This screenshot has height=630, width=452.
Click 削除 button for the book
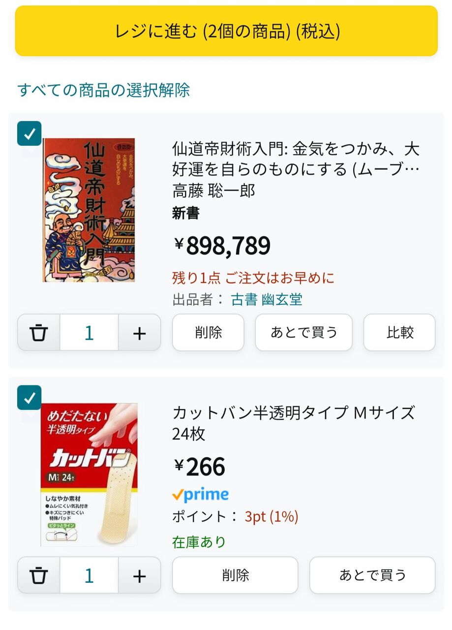208,333
